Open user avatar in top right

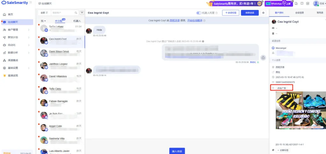316,3
